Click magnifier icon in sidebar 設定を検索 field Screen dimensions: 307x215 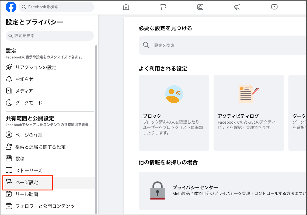[x=11, y=36]
